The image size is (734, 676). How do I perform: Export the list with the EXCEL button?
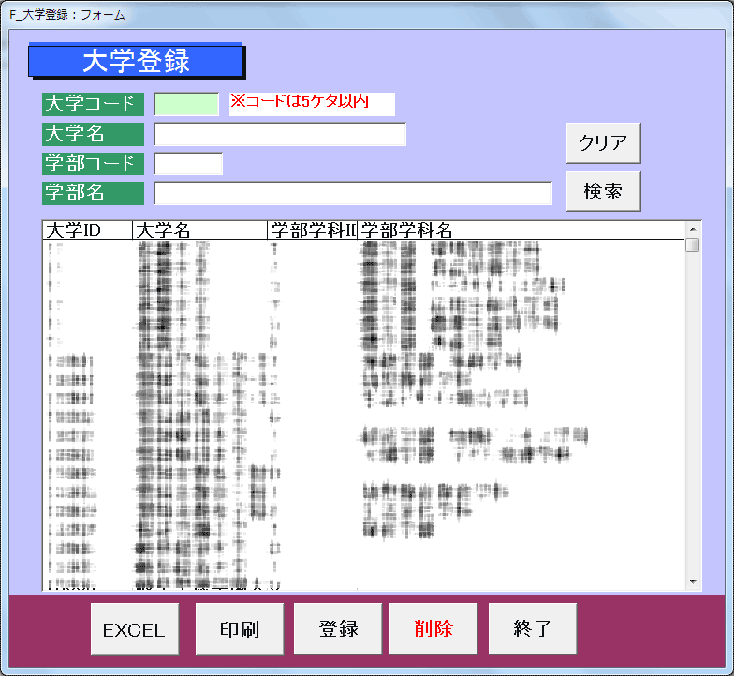pyautogui.click(x=134, y=629)
